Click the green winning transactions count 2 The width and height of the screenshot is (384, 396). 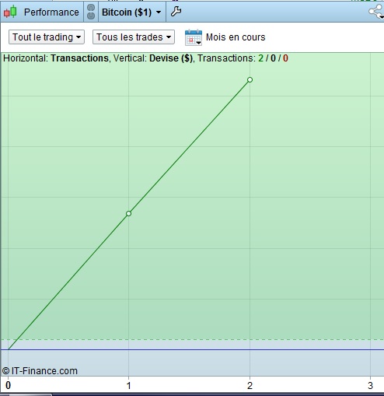point(260,58)
